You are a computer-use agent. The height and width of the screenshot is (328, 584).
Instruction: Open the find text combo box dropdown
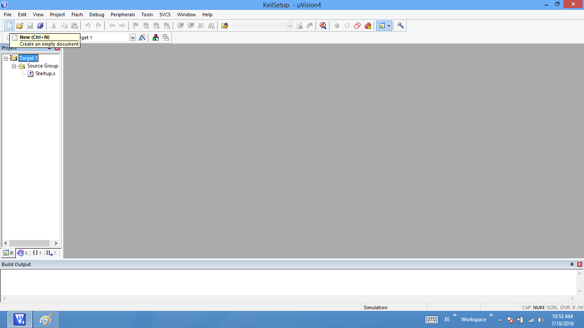tap(290, 26)
